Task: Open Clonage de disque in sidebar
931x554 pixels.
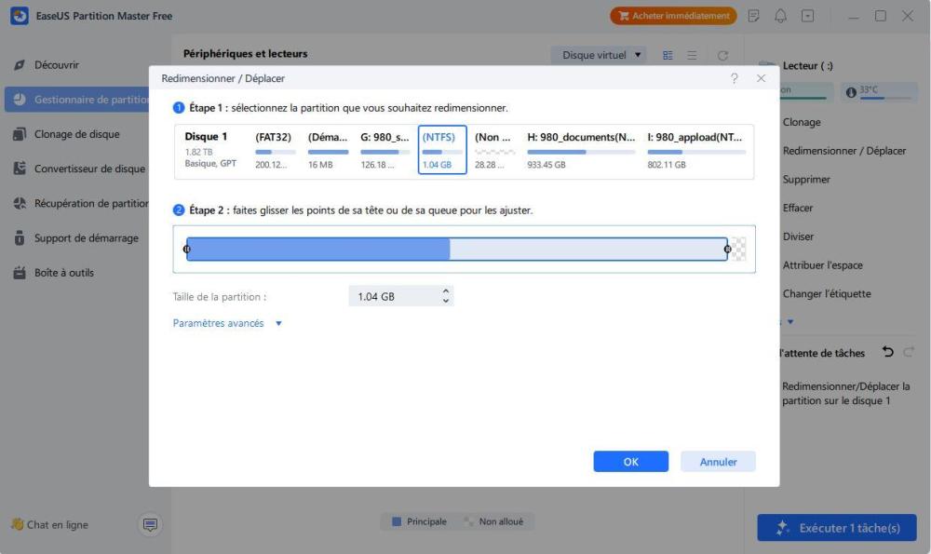Action: [x=77, y=134]
